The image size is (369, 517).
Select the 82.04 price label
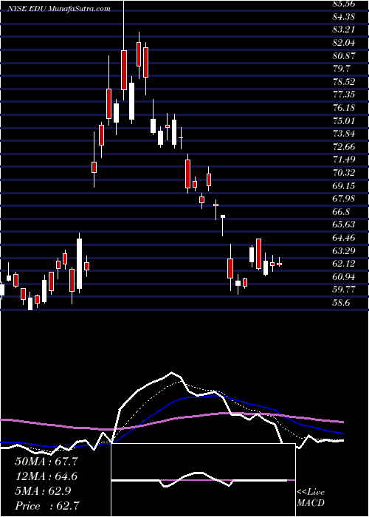(345, 43)
